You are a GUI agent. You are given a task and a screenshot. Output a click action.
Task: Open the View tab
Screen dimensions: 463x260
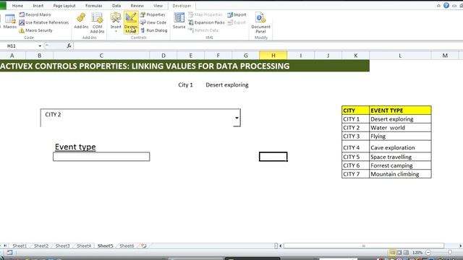pos(158,6)
